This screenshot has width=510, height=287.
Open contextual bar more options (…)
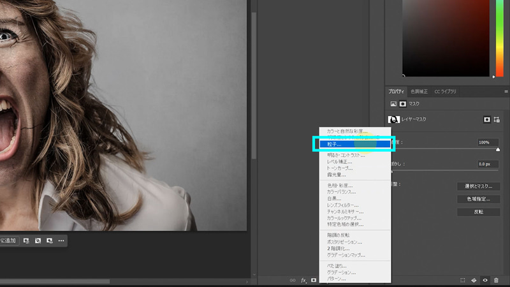[61, 240]
